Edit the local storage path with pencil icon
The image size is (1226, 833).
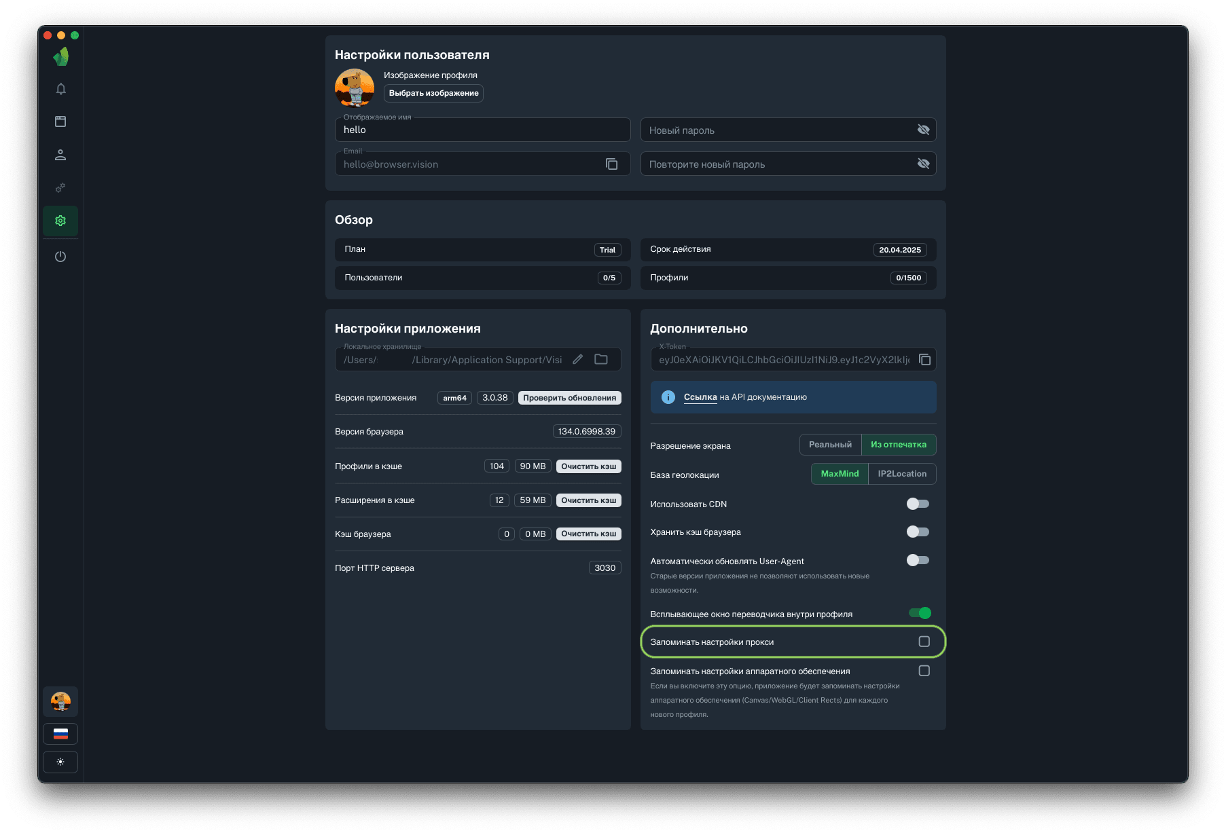pyautogui.click(x=577, y=359)
